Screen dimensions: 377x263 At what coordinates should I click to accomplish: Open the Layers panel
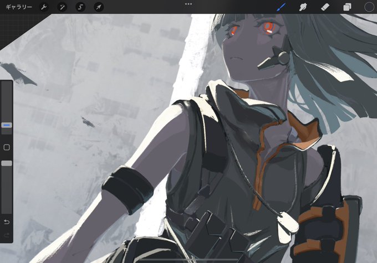click(347, 7)
